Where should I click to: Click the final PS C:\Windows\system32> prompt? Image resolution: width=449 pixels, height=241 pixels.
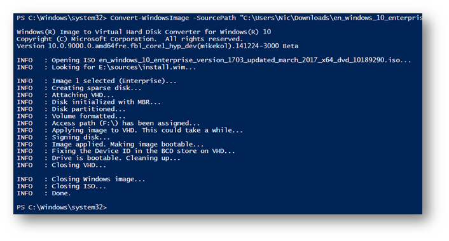click(62, 207)
